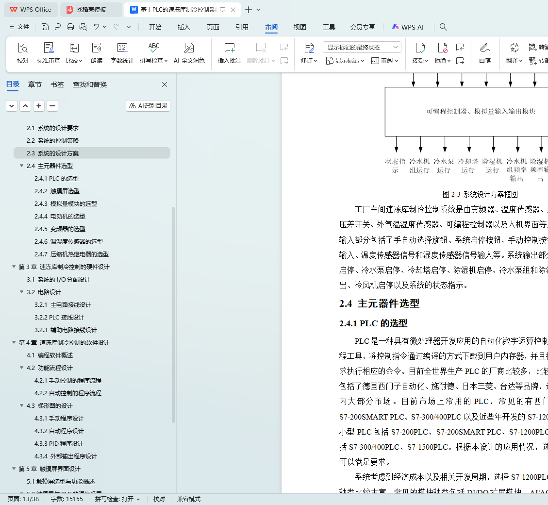548x505 pixels.
Task: Click next comment icon
Action: (284, 61)
